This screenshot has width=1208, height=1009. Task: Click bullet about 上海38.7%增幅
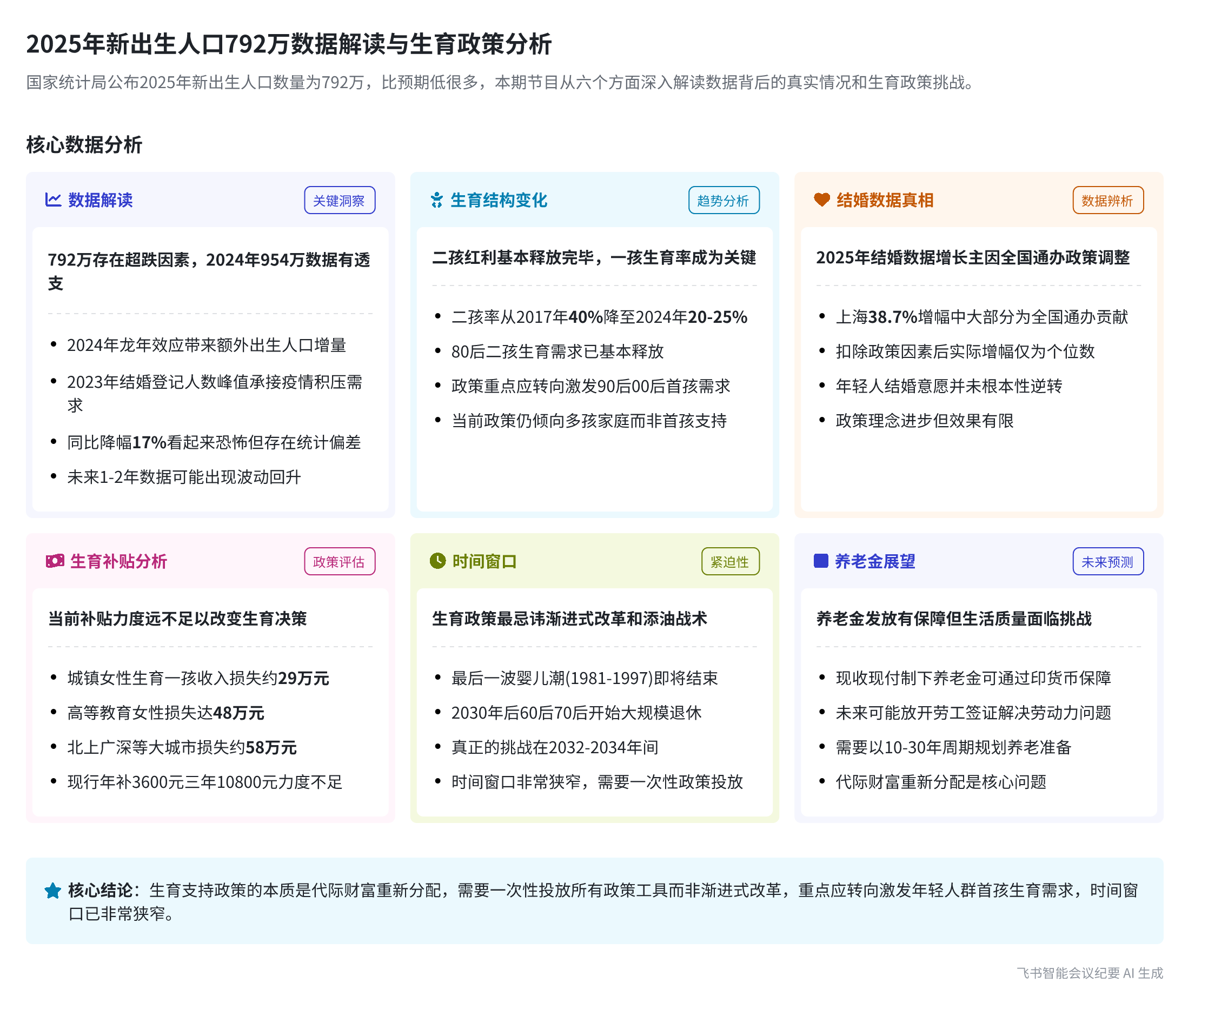pyautogui.click(x=981, y=317)
